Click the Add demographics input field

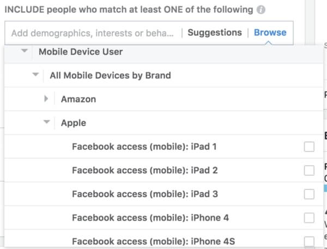pyautogui.click(x=93, y=33)
